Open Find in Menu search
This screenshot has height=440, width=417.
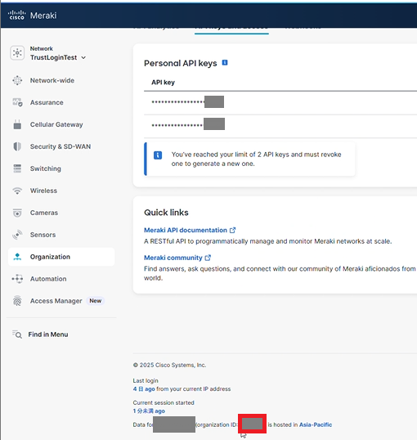click(x=48, y=334)
